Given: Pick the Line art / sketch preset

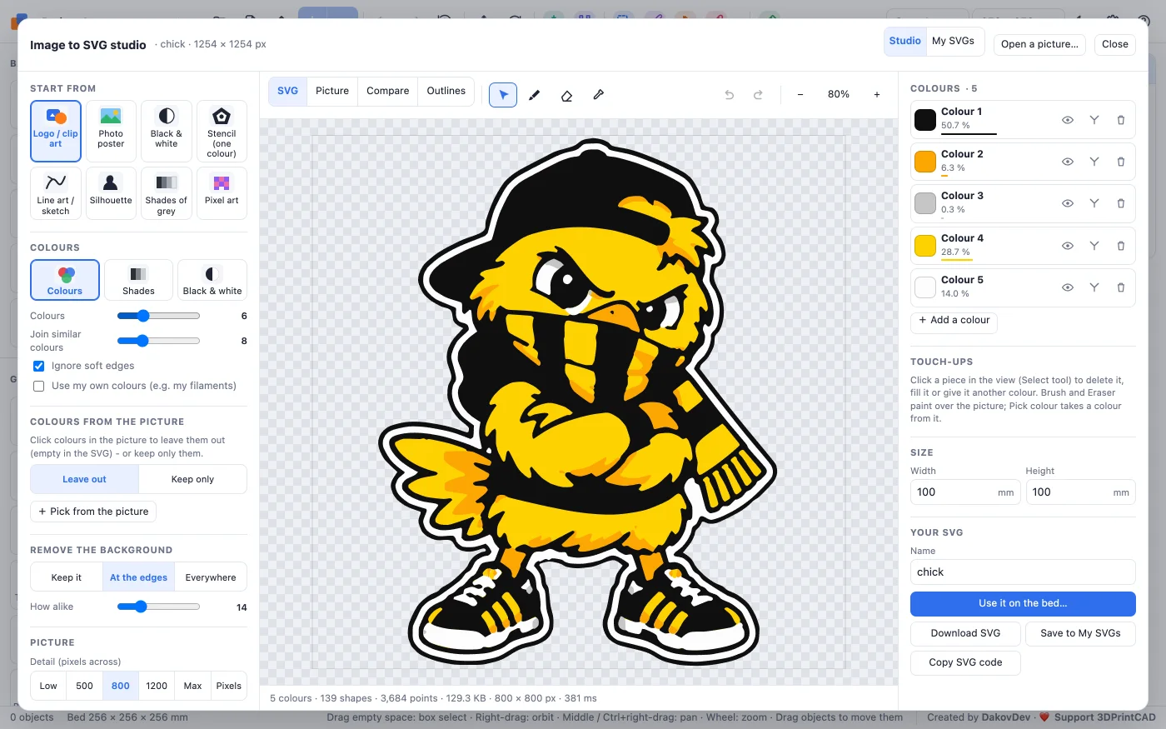Looking at the screenshot, I should (56, 193).
